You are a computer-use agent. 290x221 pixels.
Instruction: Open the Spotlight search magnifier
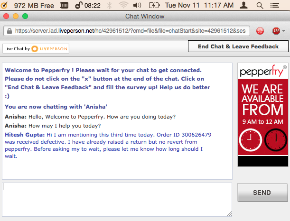point(260,5)
